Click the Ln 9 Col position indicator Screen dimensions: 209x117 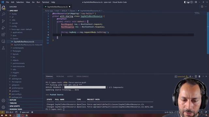click(x=169, y=112)
